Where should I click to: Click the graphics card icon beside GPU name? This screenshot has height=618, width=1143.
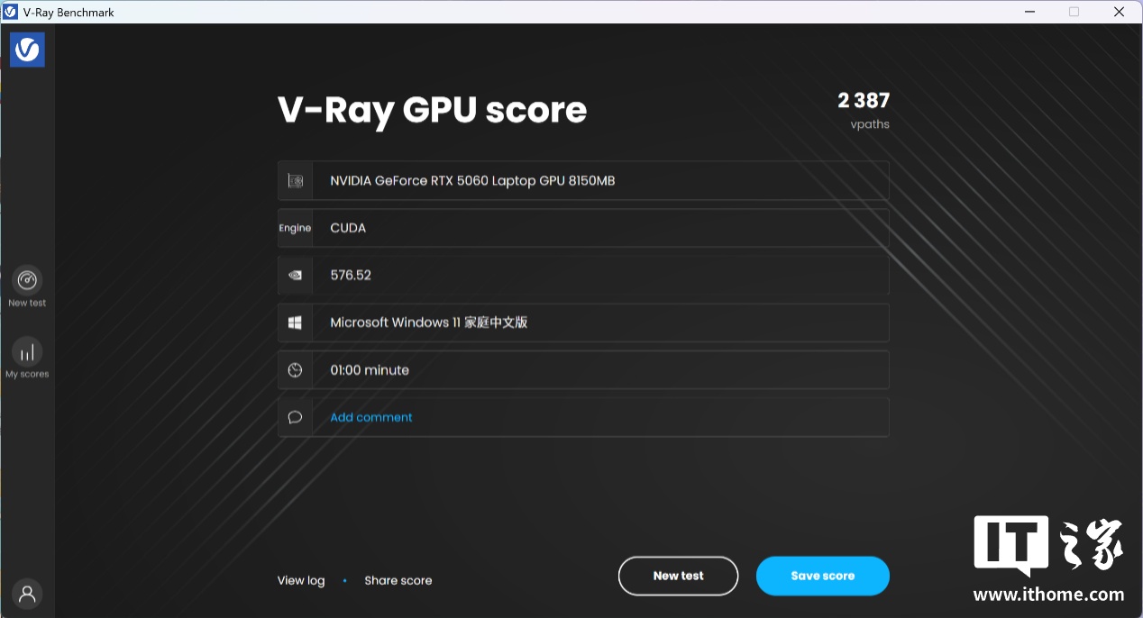tap(295, 181)
